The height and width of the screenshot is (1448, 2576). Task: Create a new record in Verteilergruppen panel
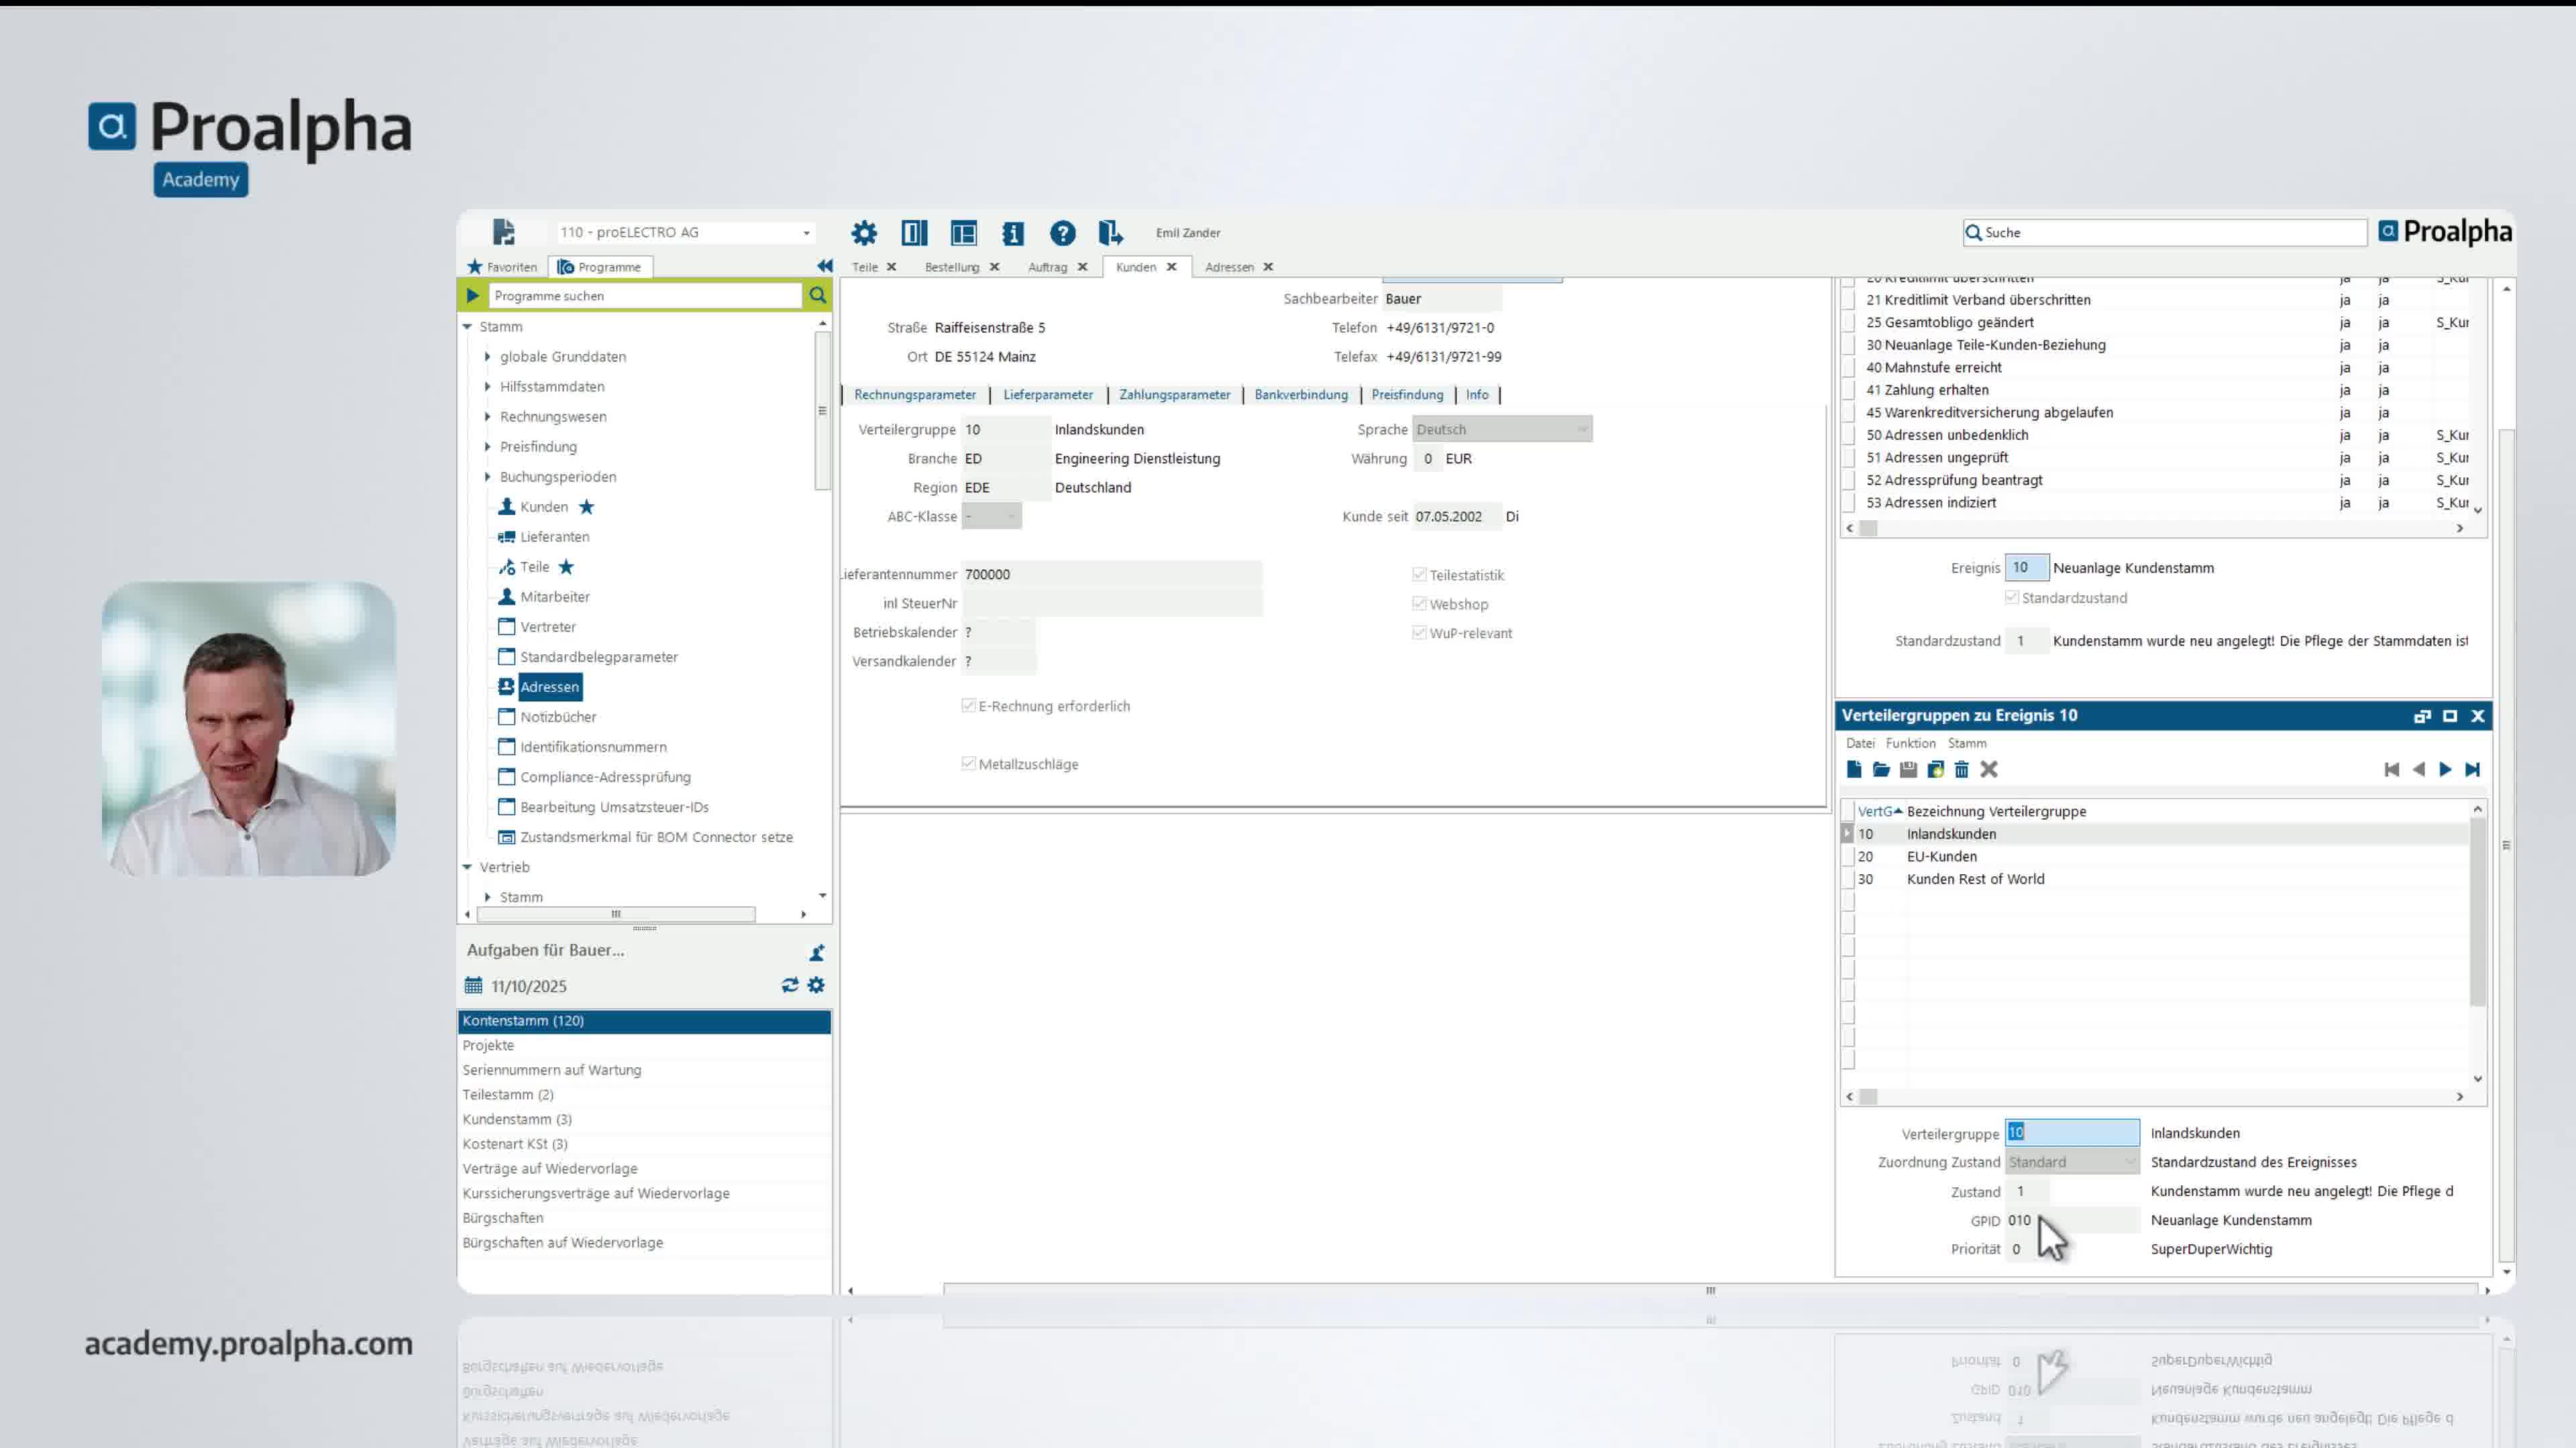(1853, 770)
